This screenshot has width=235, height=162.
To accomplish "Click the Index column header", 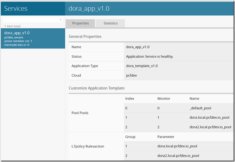I will pos(130,99).
